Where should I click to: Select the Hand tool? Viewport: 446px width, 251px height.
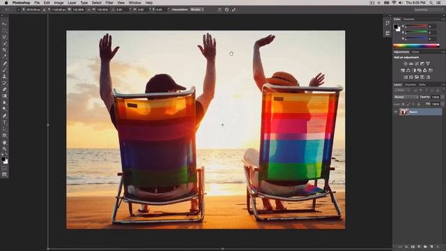[x=4, y=142]
